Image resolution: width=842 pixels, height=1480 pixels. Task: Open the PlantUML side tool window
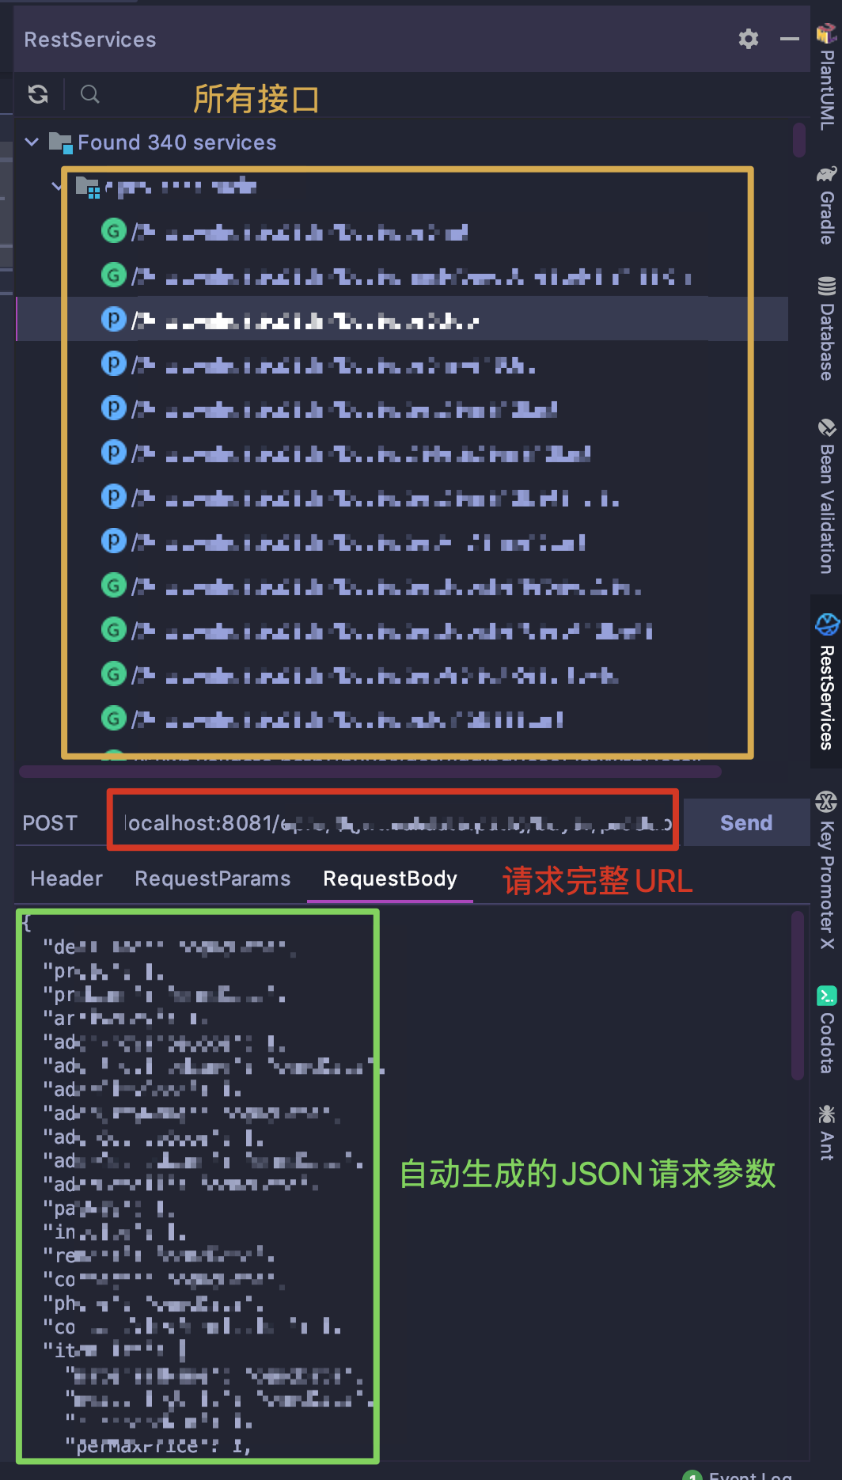[x=827, y=77]
